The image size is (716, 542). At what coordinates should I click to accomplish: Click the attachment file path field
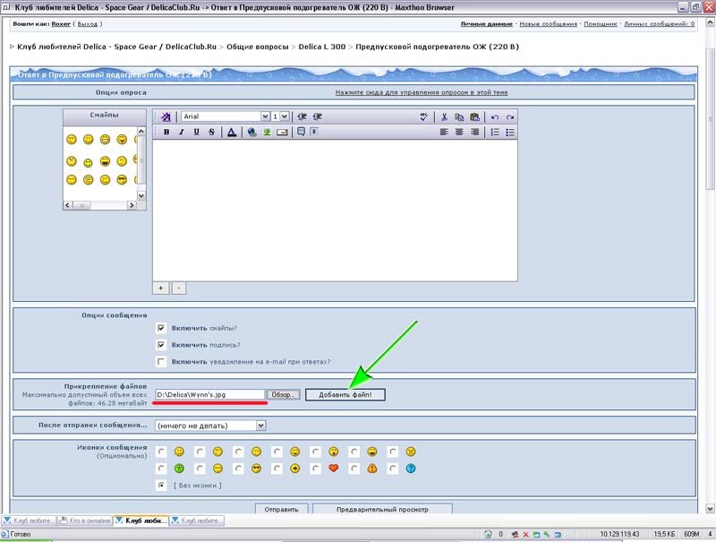point(209,394)
